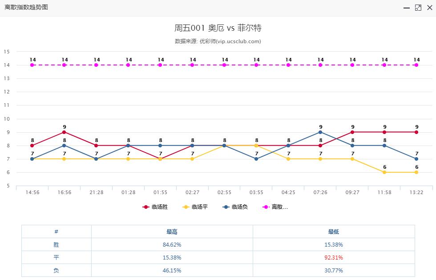The width and height of the screenshot is (436, 280).
Task: Click the 最高 column header
Action: point(172,231)
